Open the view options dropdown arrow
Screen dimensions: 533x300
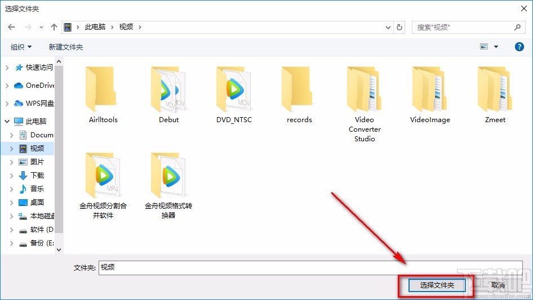(x=496, y=47)
